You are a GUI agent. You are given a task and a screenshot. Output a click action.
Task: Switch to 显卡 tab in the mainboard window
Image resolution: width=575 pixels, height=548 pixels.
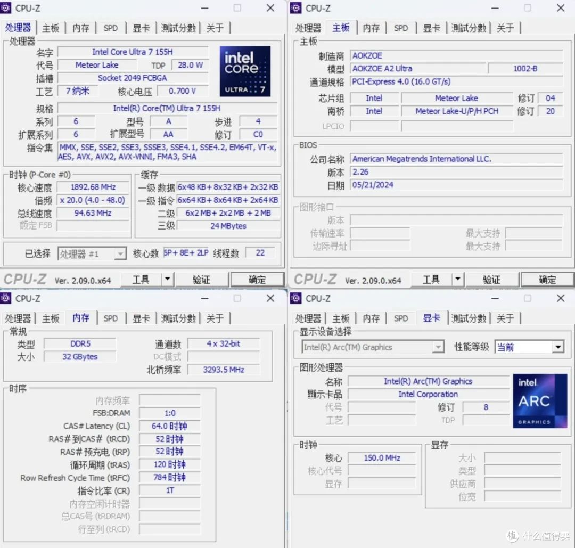coord(432,28)
